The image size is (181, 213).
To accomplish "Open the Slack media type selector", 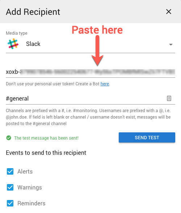I will [90, 44].
